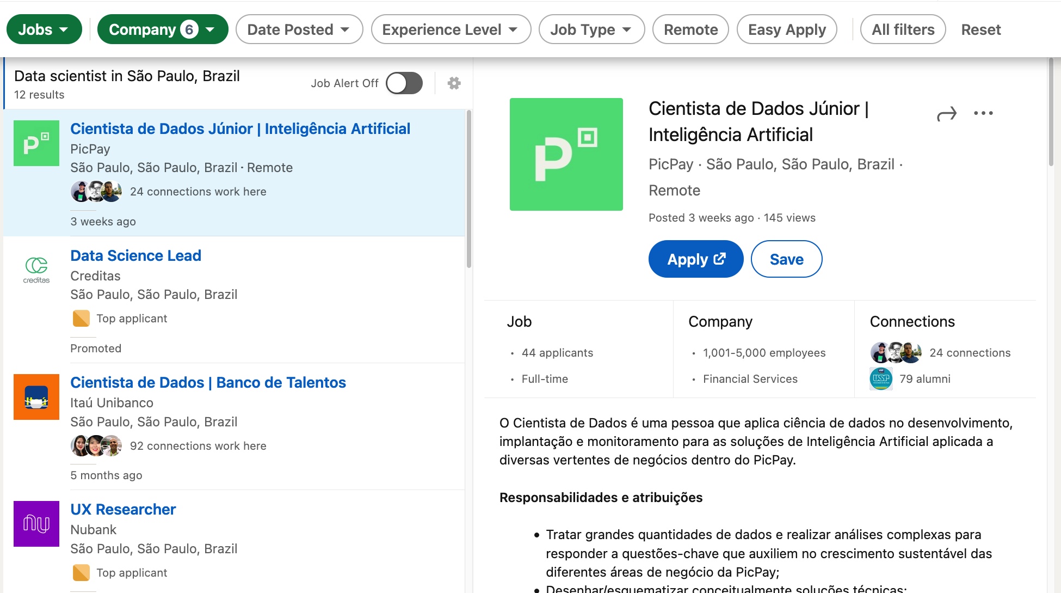The height and width of the screenshot is (593, 1061).
Task: Click the Itaú Unibanco logo in results
Action: coord(36,397)
